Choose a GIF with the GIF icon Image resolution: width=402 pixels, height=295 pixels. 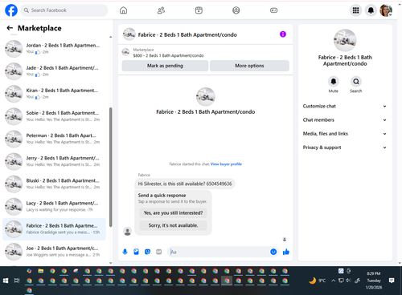point(159,252)
